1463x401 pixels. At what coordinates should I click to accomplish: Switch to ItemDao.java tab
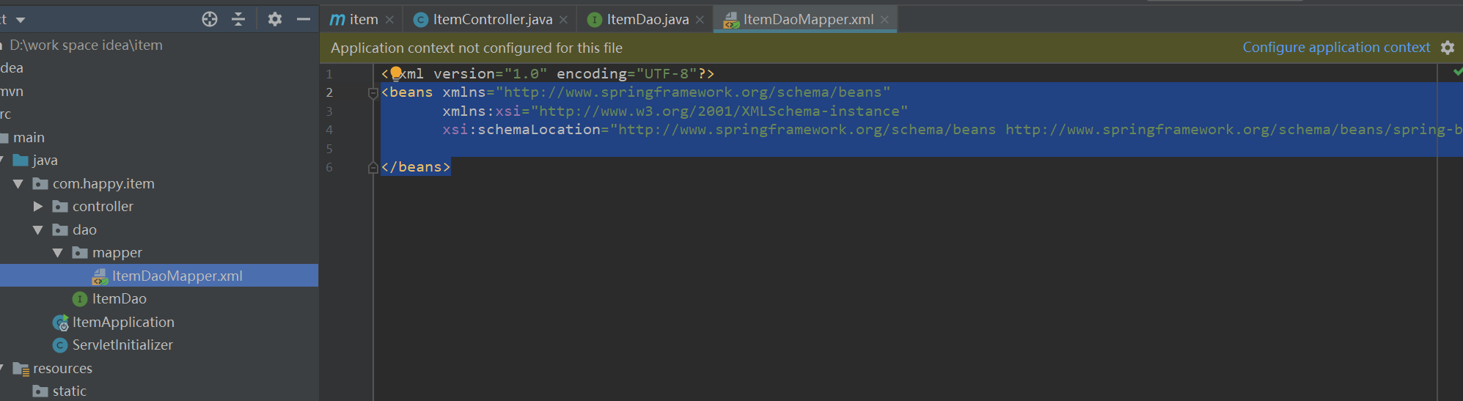coord(647,20)
